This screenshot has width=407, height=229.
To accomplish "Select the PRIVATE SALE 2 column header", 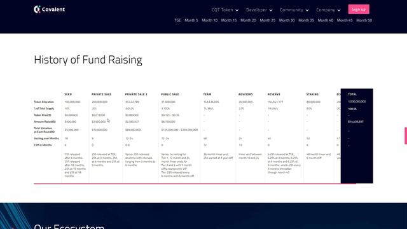I will tap(136, 94).
